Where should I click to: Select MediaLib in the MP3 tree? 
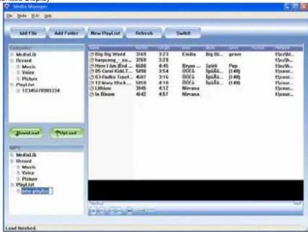pos(26,155)
